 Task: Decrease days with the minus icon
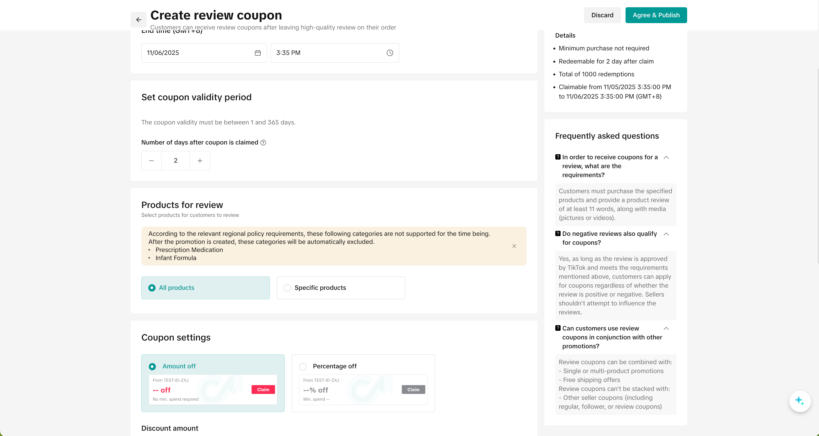151,161
